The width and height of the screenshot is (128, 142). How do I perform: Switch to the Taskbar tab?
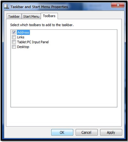coord(14,16)
